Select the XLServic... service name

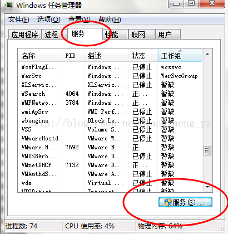(39, 85)
